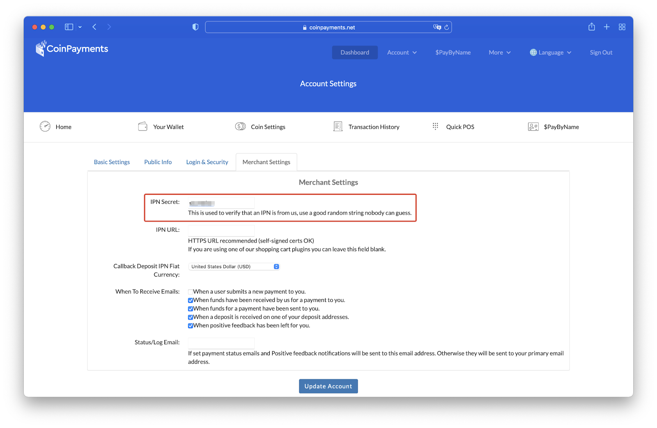Click the Language globe icon
Screen dimensions: 657x428
(533, 53)
